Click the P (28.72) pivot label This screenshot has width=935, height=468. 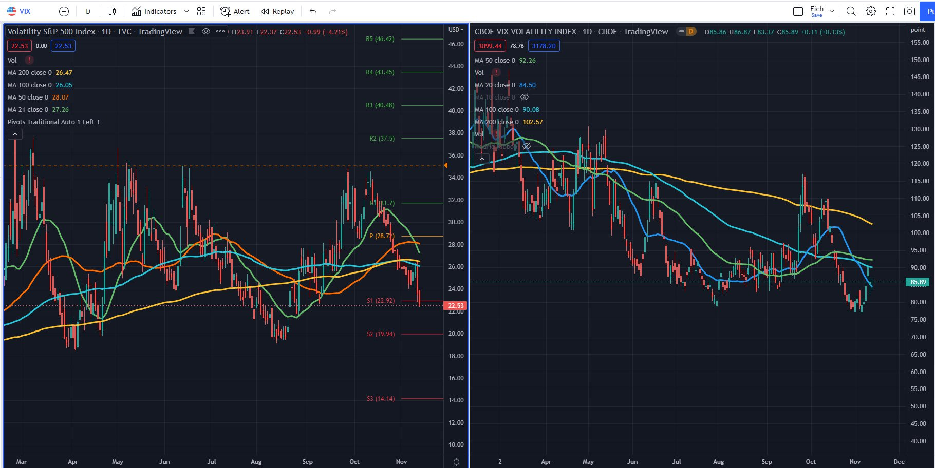[382, 236]
